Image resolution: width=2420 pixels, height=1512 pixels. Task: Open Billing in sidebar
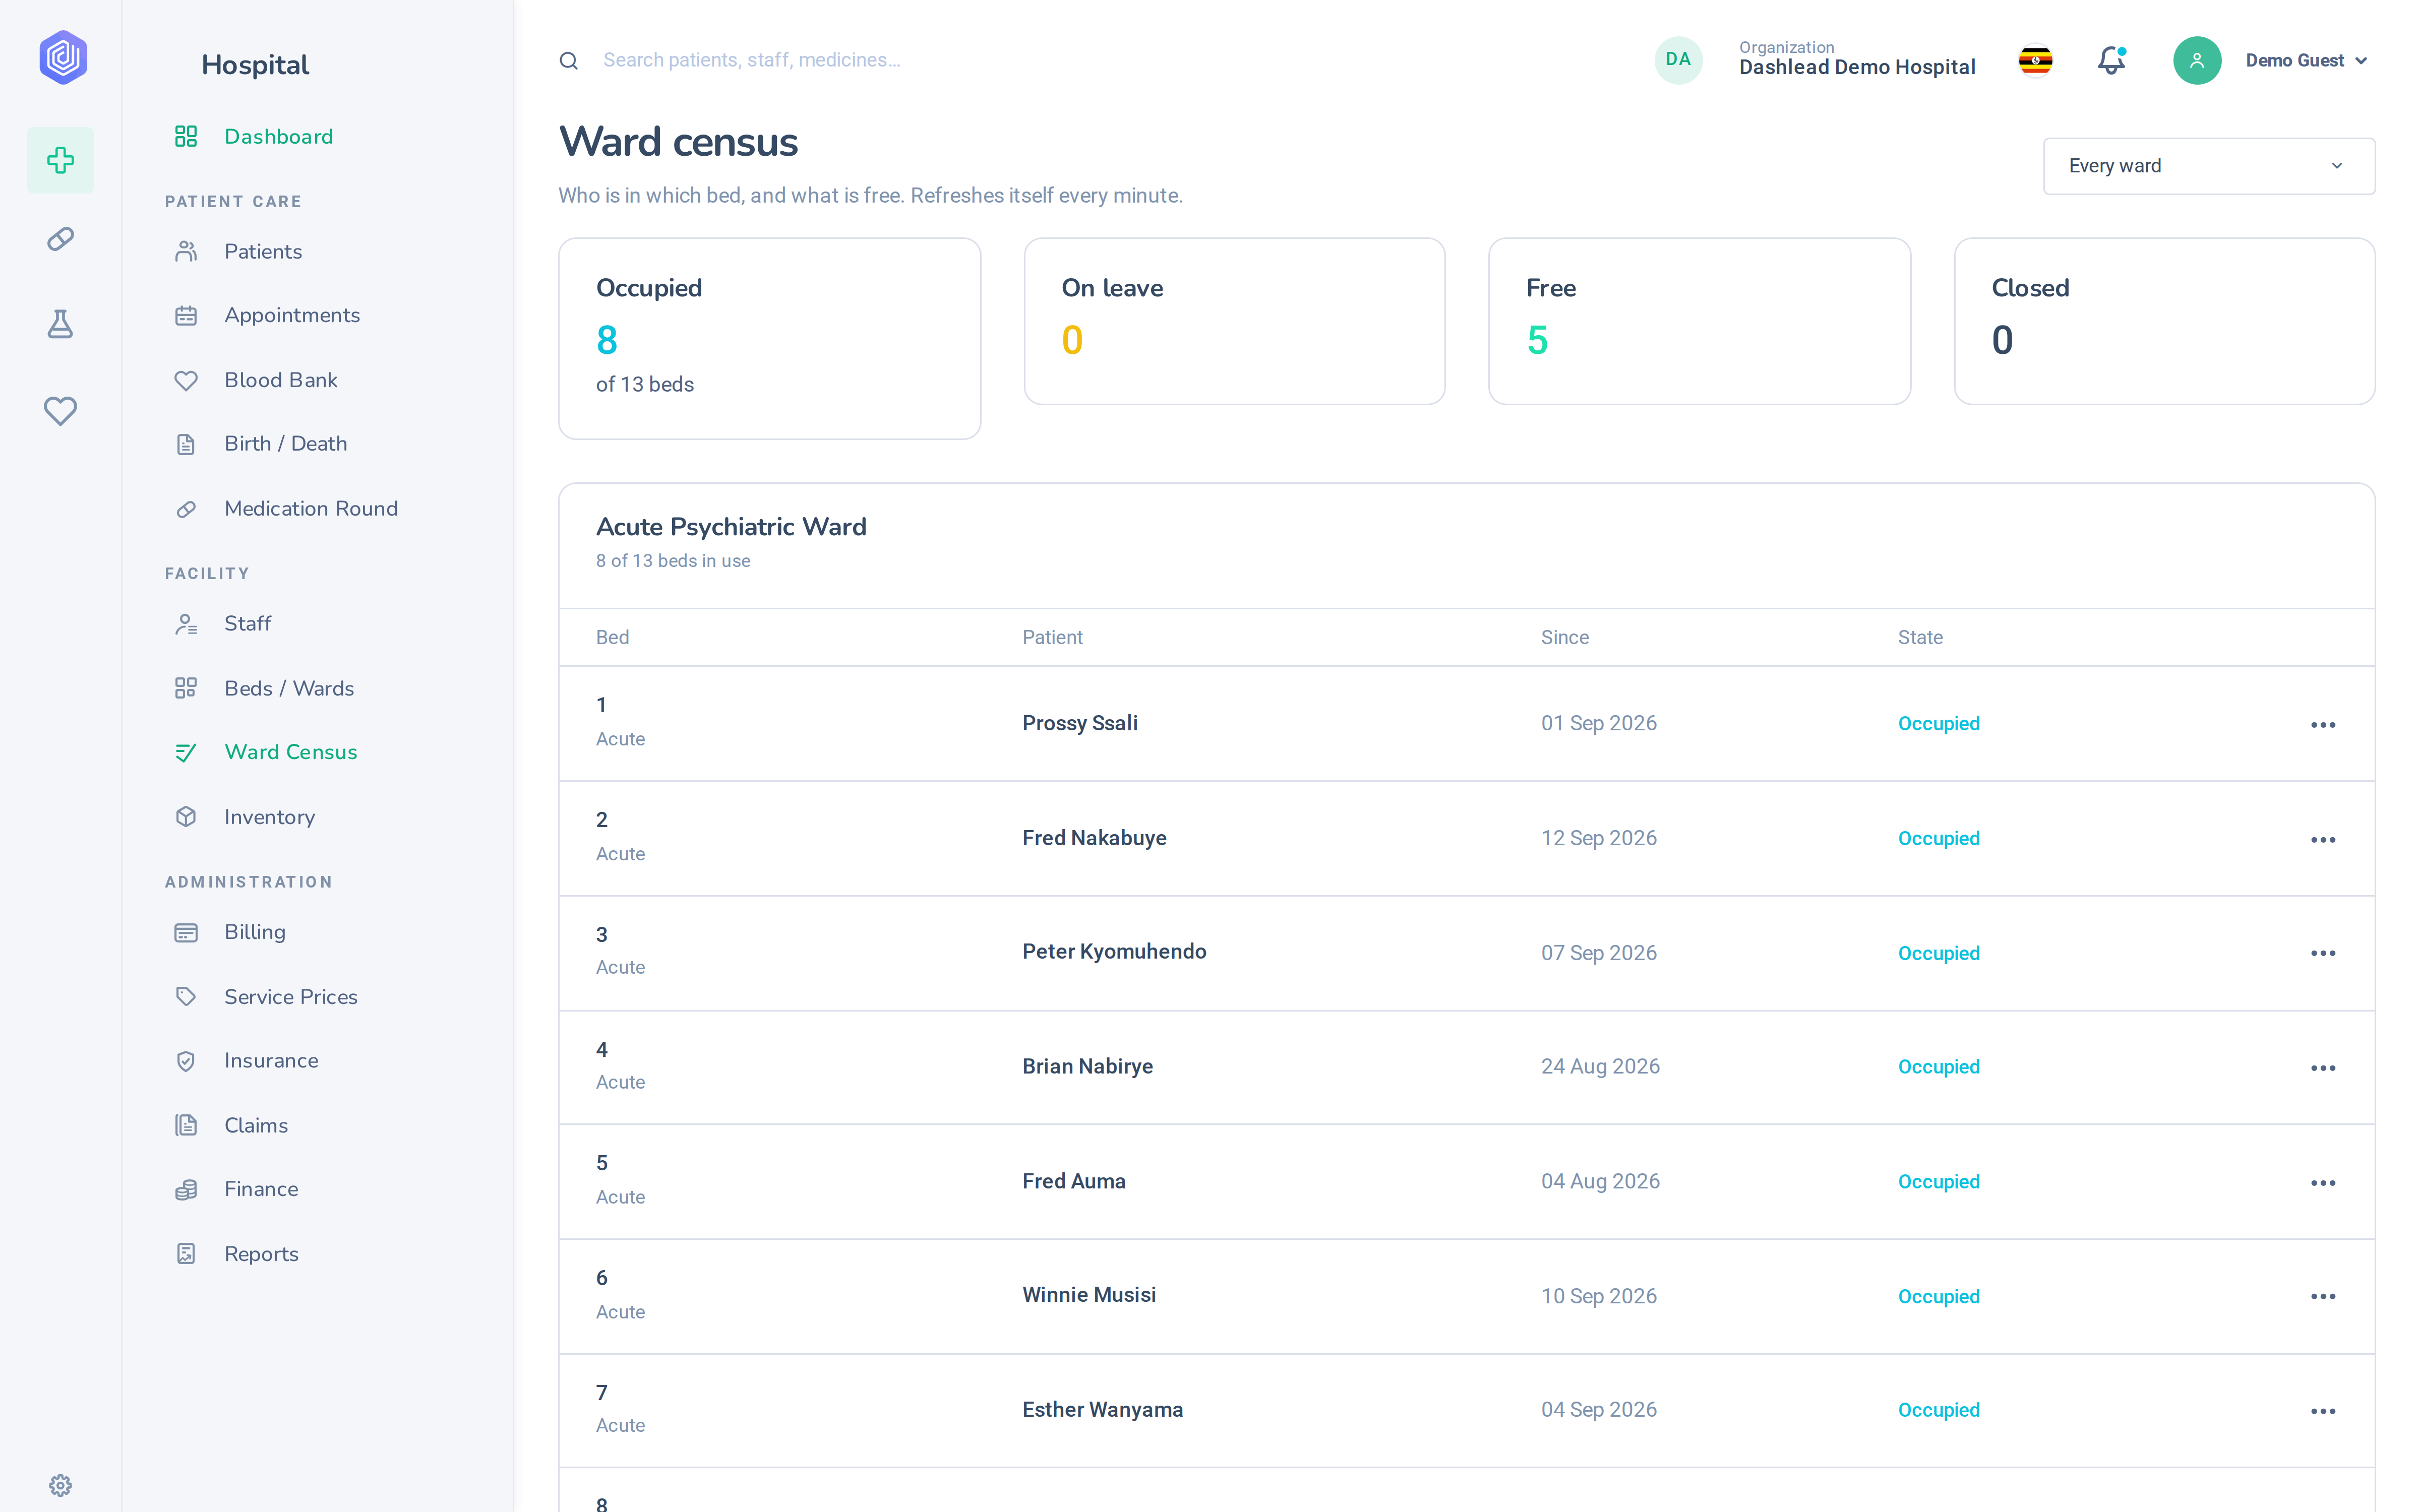[254, 932]
